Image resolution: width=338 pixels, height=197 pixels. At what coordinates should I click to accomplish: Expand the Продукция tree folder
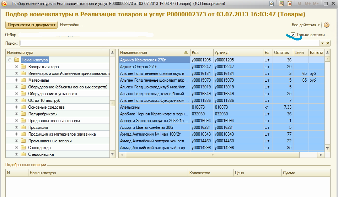16,127
